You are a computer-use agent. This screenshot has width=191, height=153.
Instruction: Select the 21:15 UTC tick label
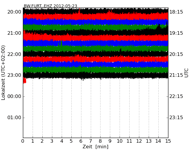tap(176, 75)
